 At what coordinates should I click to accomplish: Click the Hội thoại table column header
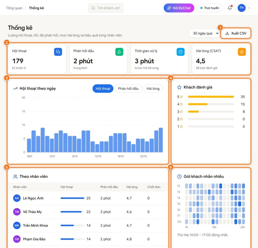tap(67, 187)
